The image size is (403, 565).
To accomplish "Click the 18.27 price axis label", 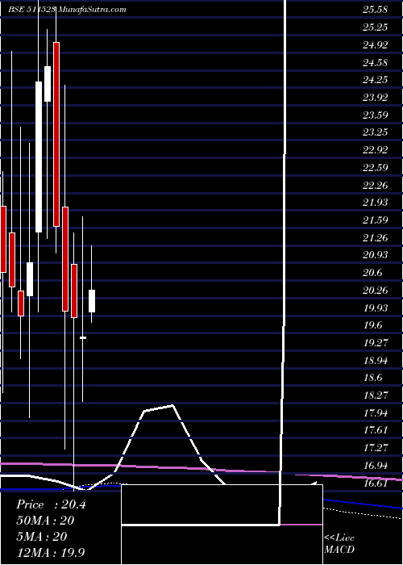I will click(376, 395).
